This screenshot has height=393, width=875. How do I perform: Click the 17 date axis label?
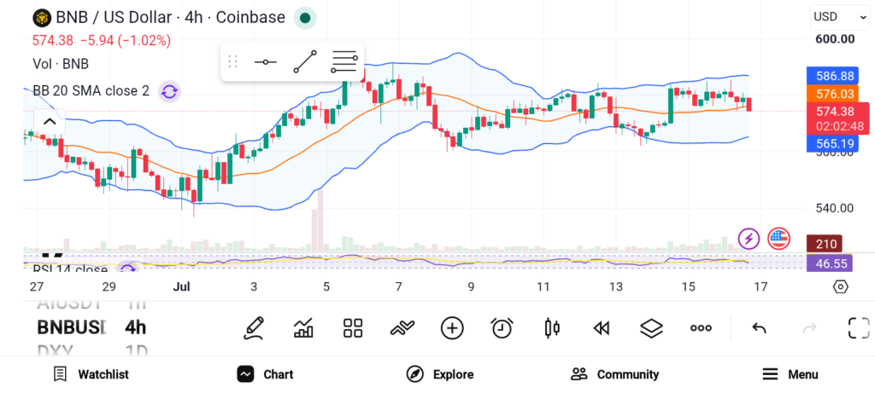pyautogui.click(x=760, y=286)
